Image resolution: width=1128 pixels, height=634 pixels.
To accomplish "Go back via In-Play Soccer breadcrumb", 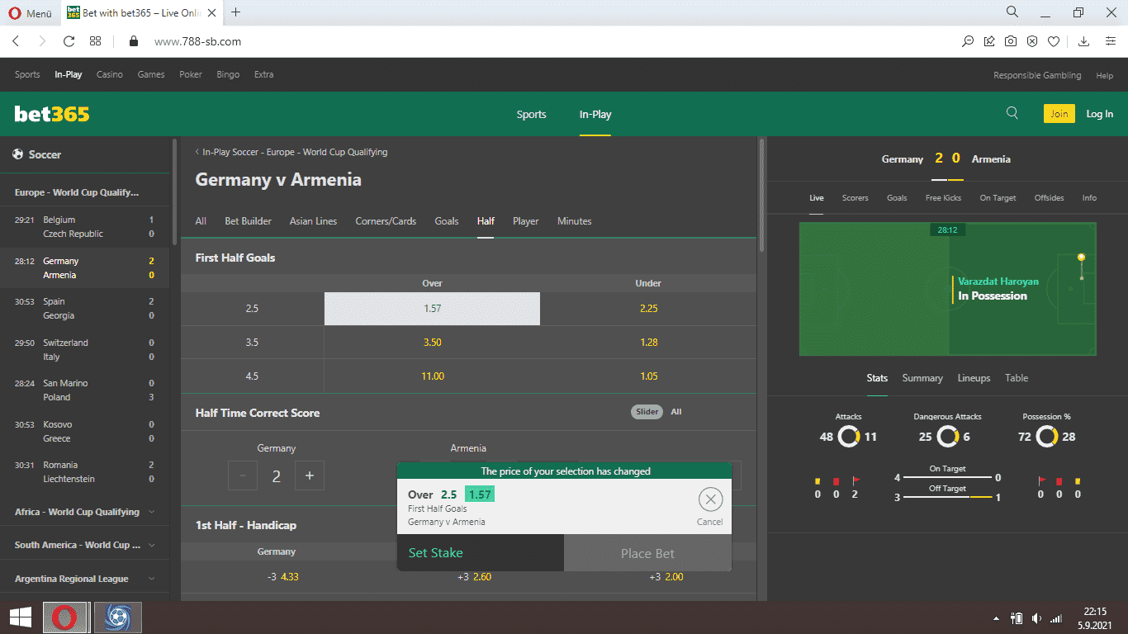I will [x=291, y=152].
